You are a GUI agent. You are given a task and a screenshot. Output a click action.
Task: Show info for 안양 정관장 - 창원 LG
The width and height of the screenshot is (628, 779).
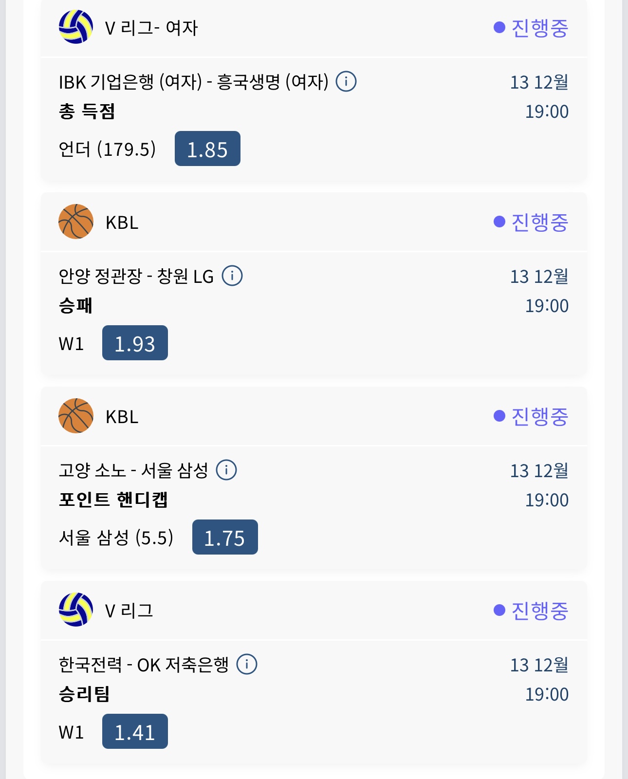click(232, 276)
